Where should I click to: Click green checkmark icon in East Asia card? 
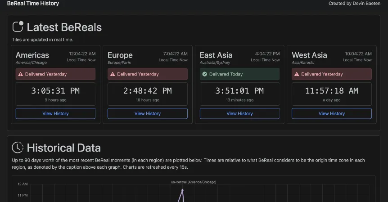click(x=205, y=74)
